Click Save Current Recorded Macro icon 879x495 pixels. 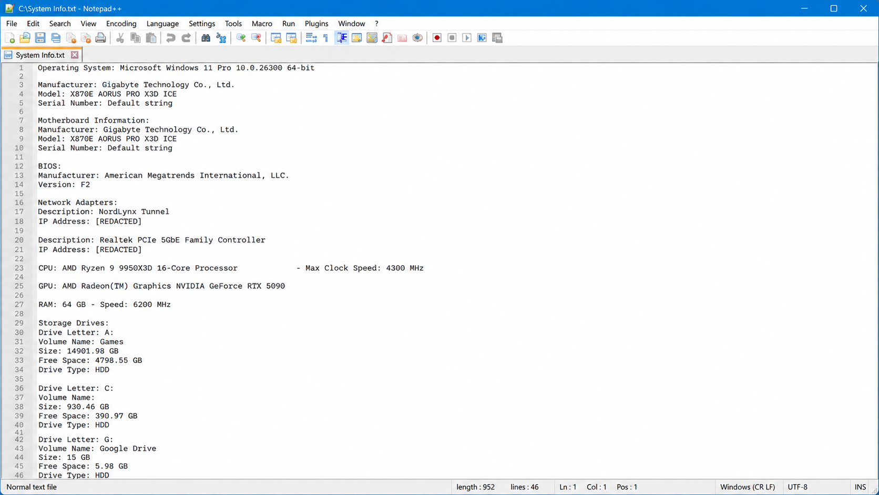click(x=497, y=38)
